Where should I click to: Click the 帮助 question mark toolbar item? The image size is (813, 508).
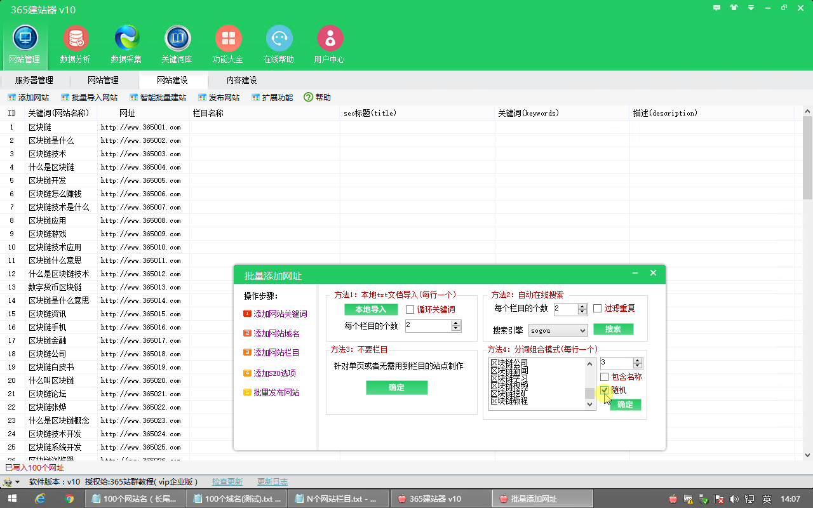tap(318, 98)
